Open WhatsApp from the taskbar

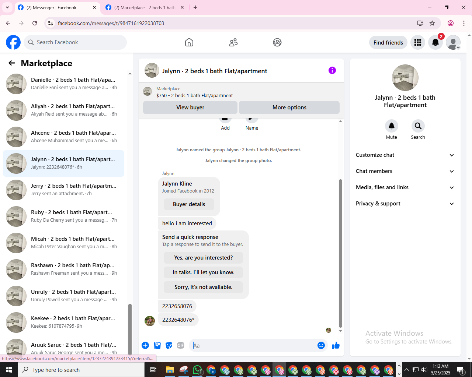point(197,370)
